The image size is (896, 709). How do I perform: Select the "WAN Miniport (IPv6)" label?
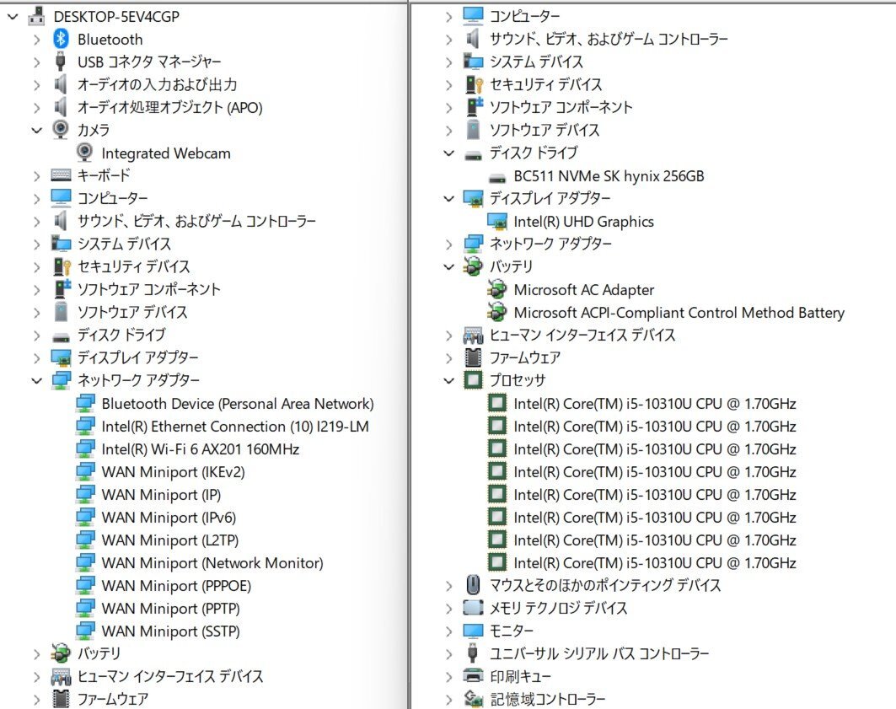(x=169, y=518)
